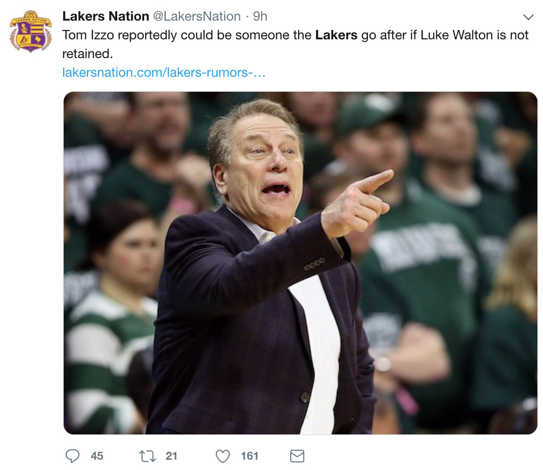Click the bold Lakers keyword in tweet
543x470 pixels.
pyautogui.click(x=336, y=35)
